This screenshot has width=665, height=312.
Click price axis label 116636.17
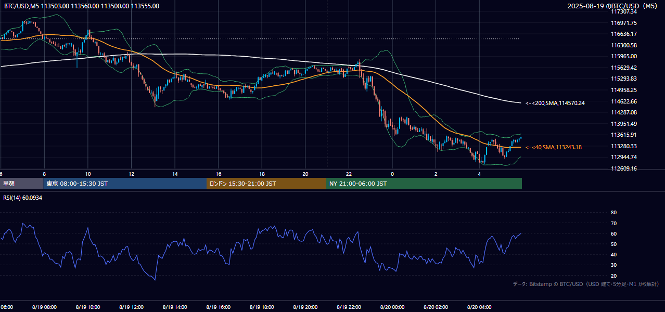tap(623, 34)
